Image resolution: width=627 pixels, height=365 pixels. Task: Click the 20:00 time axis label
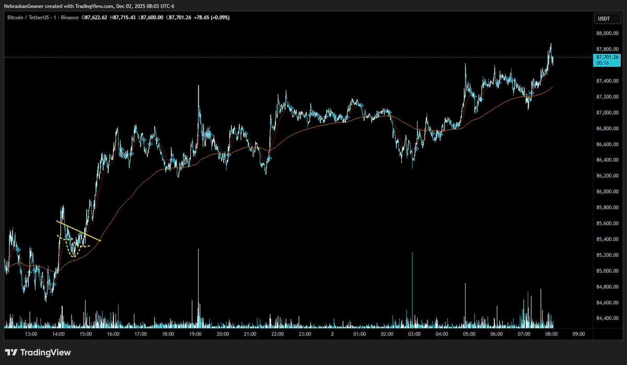[x=223, y=334]
